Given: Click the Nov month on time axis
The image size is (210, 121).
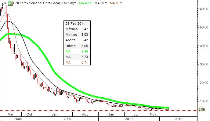Looking at the screenshot, I should pos(153,114).
